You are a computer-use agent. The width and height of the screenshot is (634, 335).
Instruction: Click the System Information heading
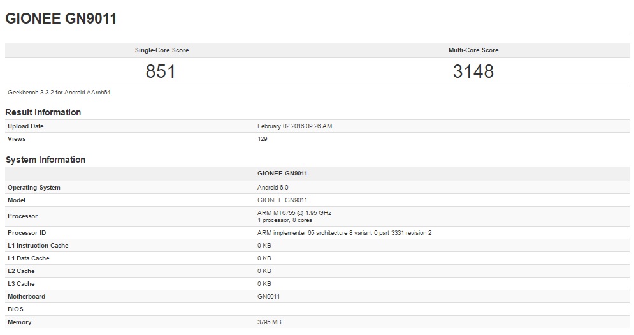click(45, 160)
